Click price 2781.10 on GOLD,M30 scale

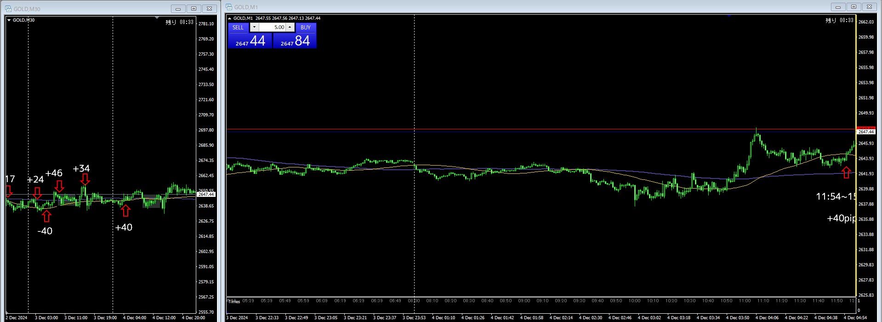coord(206,24)
